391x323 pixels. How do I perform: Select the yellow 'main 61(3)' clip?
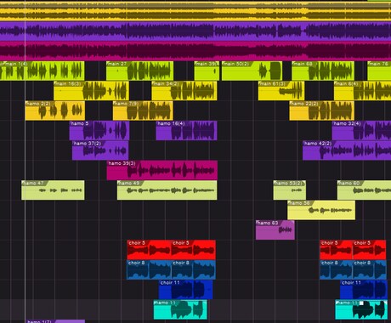[x=281, y=91]
